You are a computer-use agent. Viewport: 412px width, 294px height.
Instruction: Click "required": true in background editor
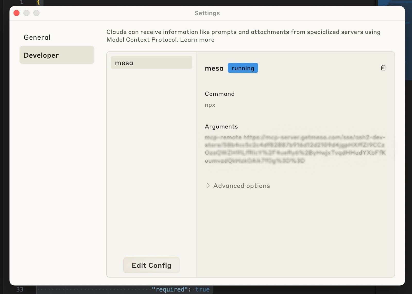click(181, 289)
